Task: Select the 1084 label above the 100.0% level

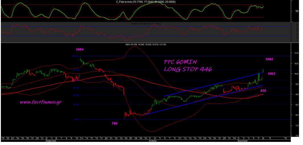Action: [79, 49]
